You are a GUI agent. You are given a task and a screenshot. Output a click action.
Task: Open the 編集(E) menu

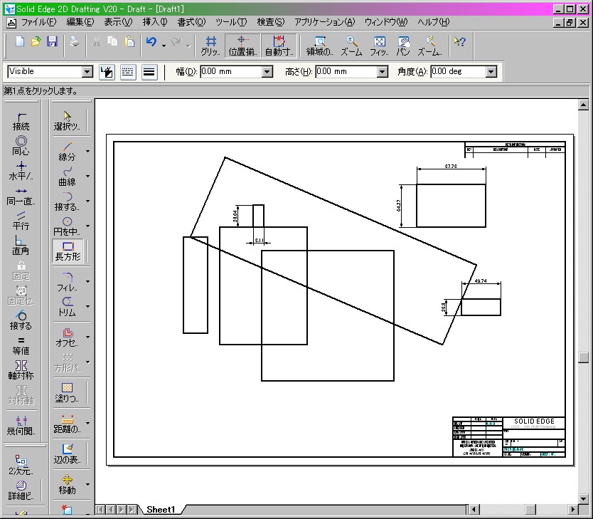[80, 22]
